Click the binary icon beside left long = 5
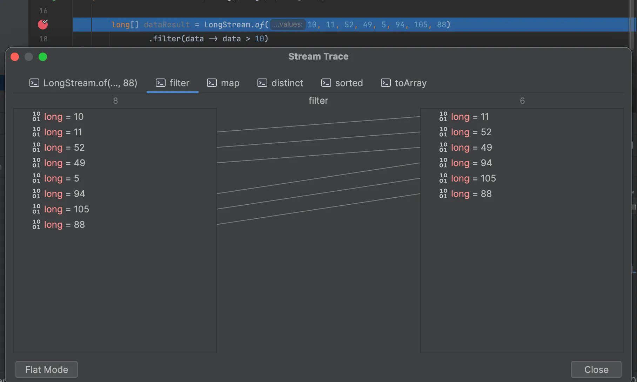637x382 pixels. [x=36, y=178]
